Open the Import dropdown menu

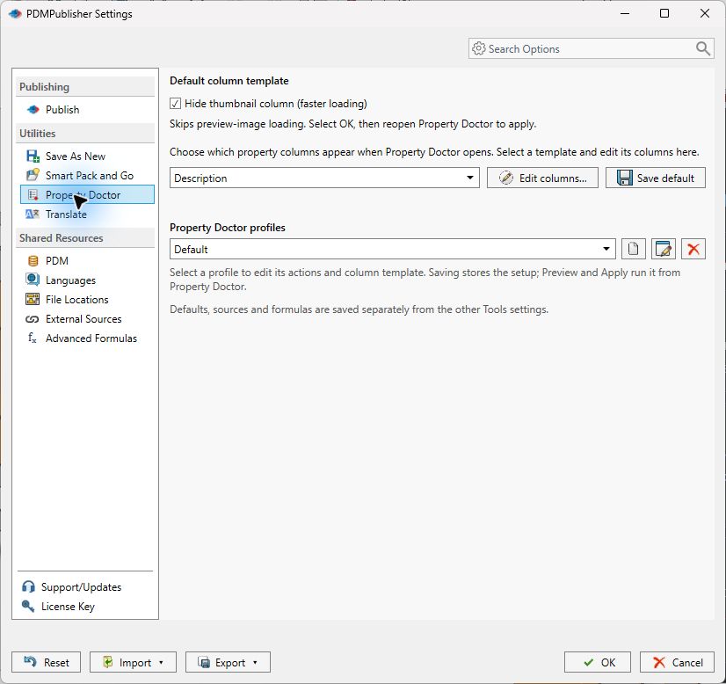click(133, 662)
